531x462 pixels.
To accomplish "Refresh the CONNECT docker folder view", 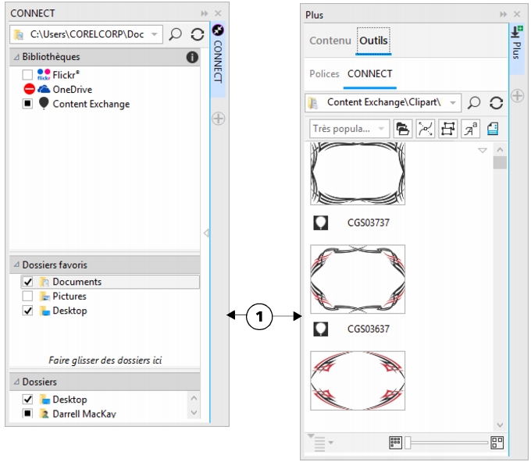I will click(x=197, y=35).
